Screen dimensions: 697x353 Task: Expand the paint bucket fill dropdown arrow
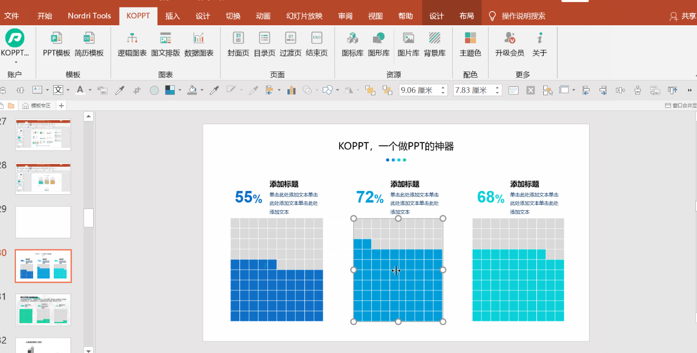[202, 90]
